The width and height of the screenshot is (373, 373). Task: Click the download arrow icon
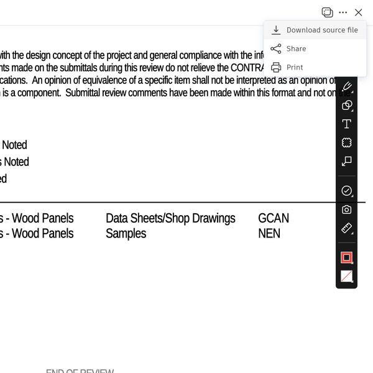(x=276, y=30)
